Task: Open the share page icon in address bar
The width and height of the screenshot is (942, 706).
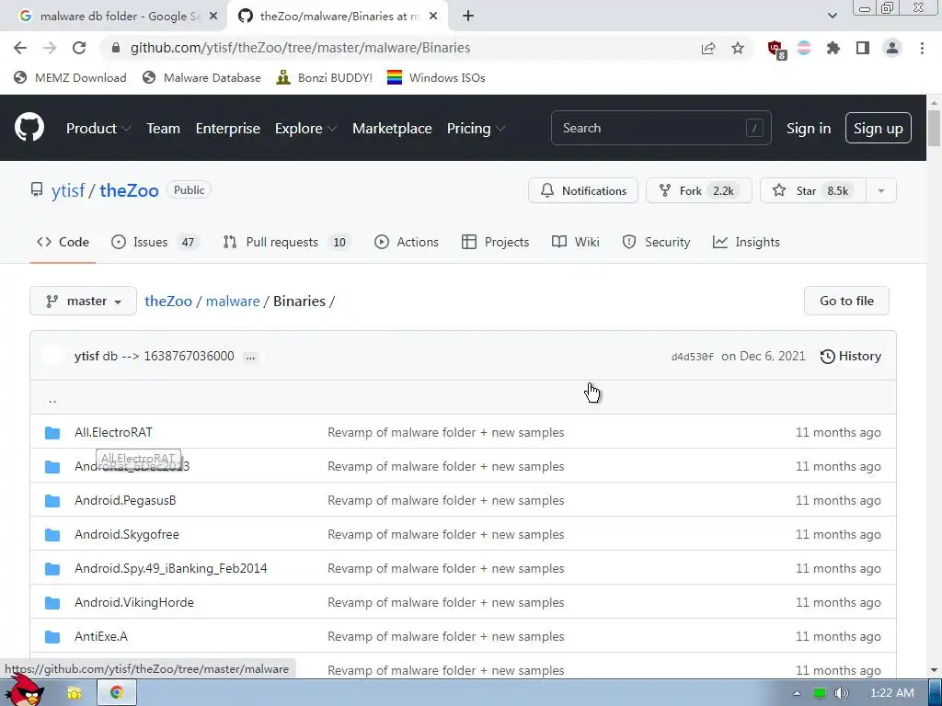Action: point(708,48)
